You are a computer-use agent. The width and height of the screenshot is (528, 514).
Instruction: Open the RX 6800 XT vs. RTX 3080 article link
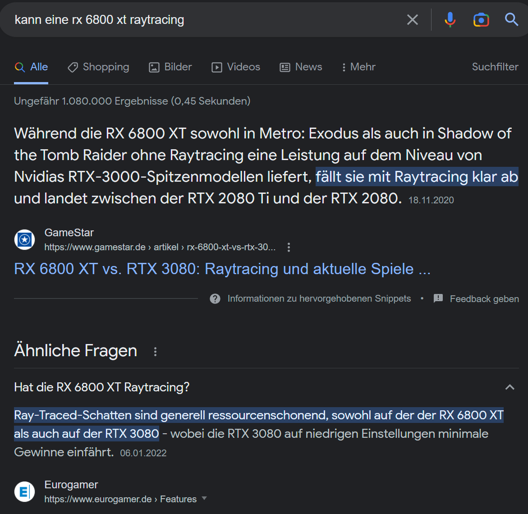(x=222, y=269)
